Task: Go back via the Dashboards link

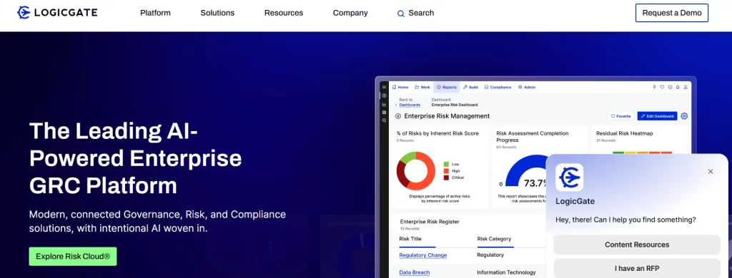Action: pos(410,105)
